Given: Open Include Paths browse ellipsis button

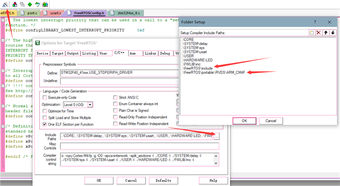Looking at the screenshot, I should click(x=217, y=136).
